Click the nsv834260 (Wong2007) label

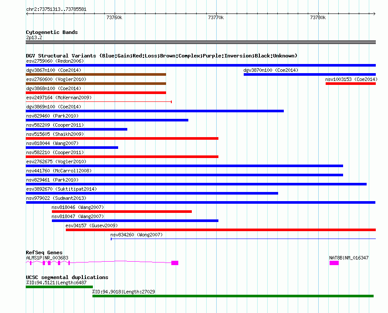click(x=136, y=235)
